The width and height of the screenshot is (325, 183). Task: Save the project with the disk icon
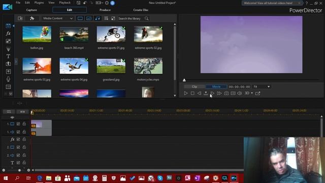(78, 3)
